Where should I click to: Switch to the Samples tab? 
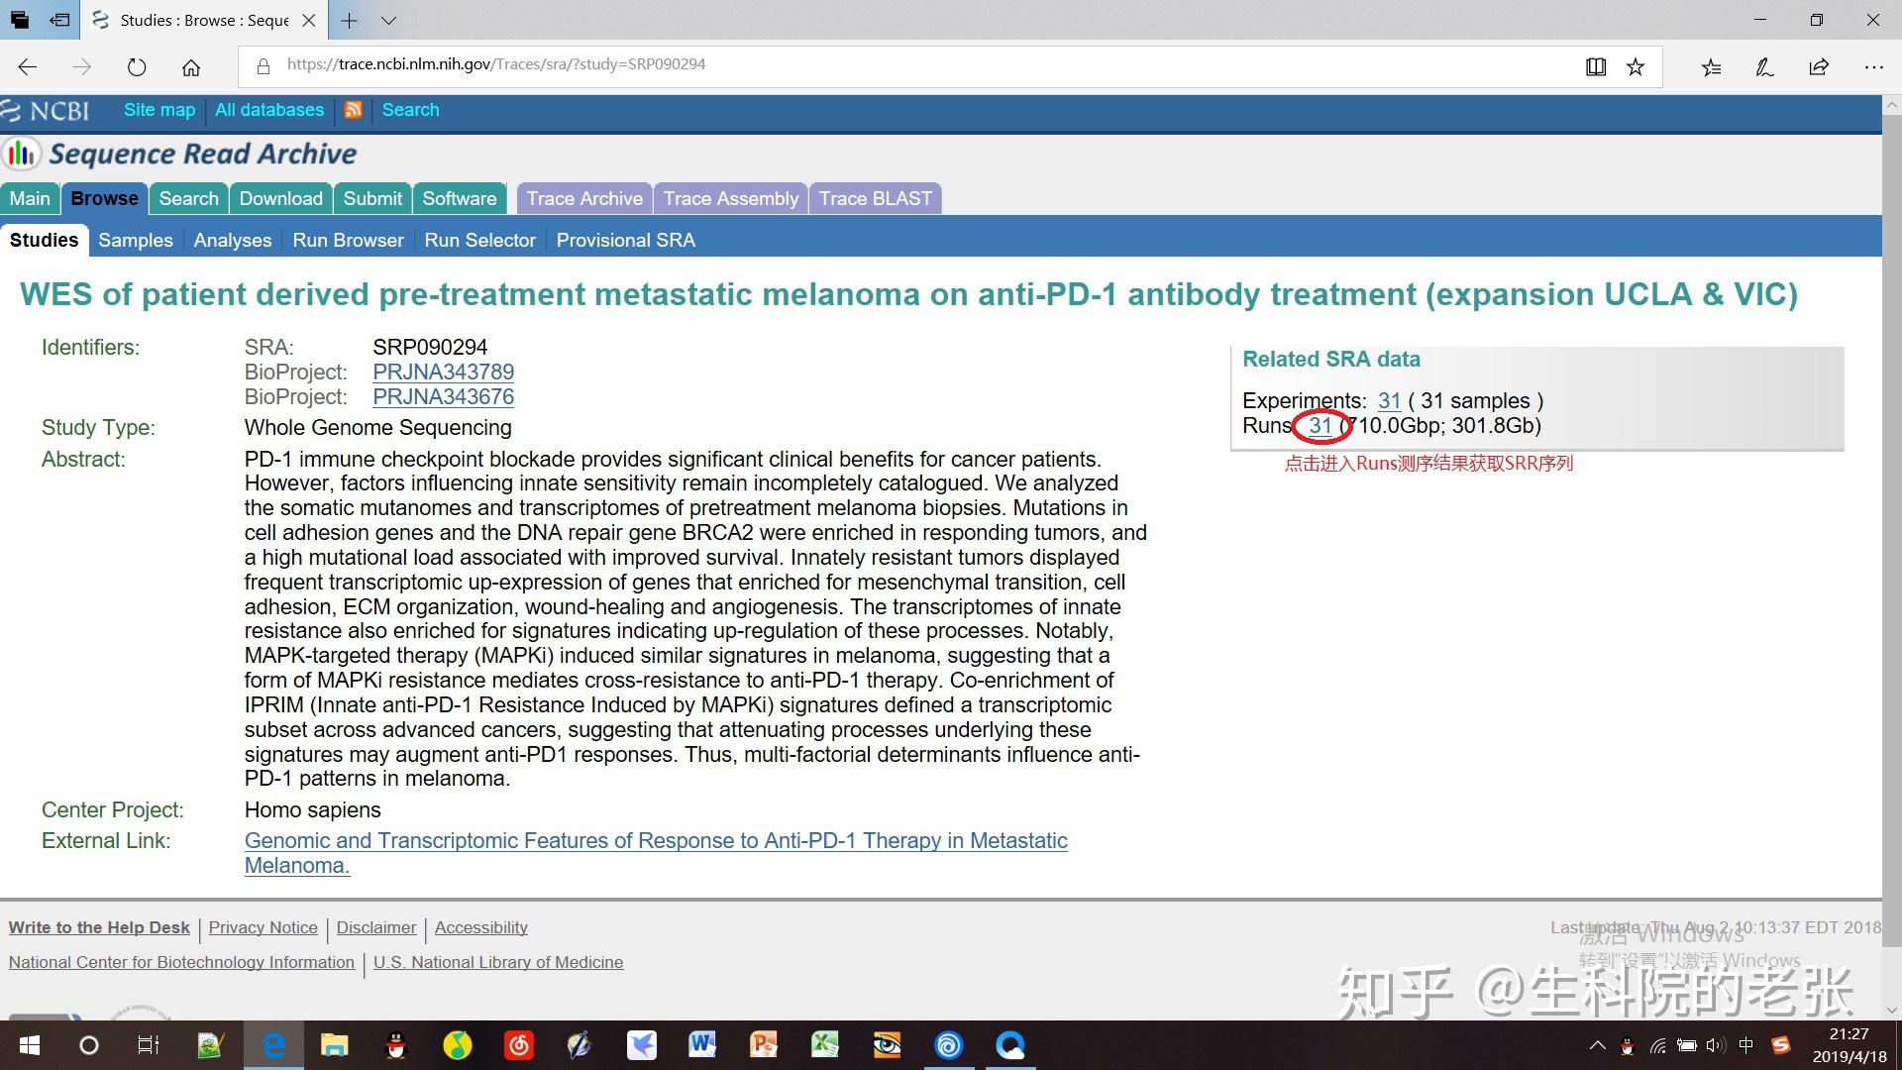(136, 240)
